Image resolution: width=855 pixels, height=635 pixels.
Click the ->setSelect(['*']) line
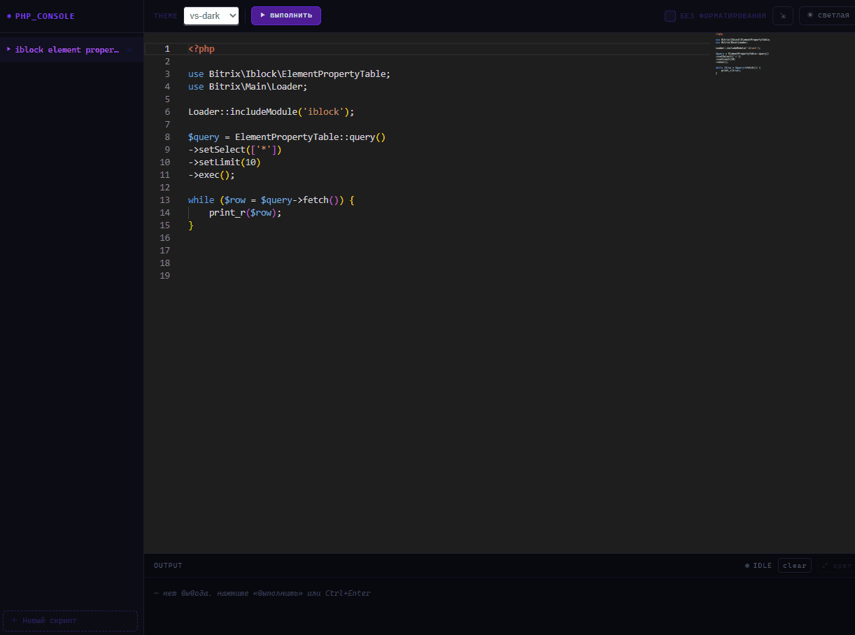coord(235,150)
